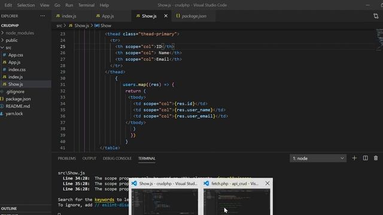This screenshot has height=215, width=383.
Task: Click the {res.user_email} expression on line 36
Action: [195, 116]
